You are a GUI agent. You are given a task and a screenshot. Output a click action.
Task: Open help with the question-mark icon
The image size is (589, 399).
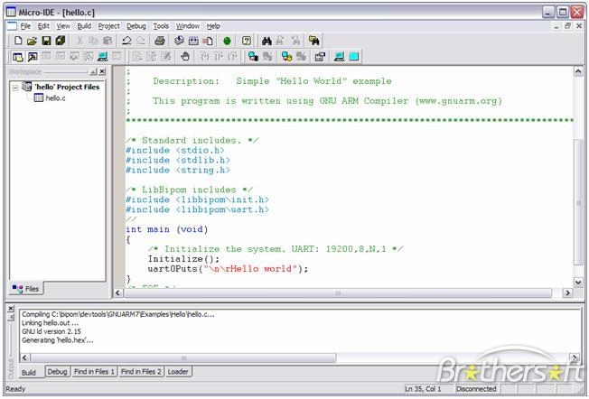click(247, 41)
